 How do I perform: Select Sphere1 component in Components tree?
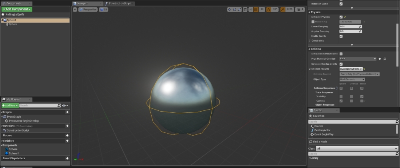tap(35, 20)
